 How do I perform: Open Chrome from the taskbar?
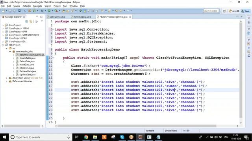(86, 137)
